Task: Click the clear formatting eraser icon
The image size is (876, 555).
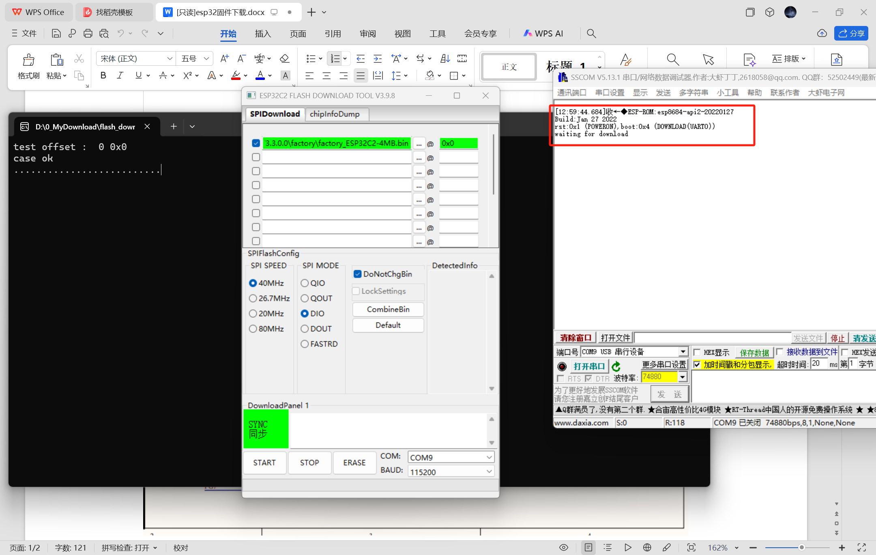Action: pos(284,59)
